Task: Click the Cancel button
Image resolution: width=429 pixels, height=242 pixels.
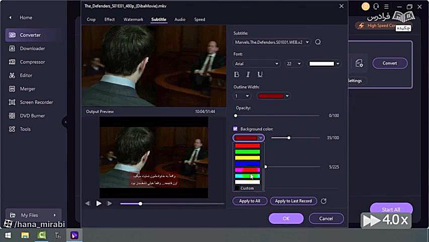Action: 326,218
